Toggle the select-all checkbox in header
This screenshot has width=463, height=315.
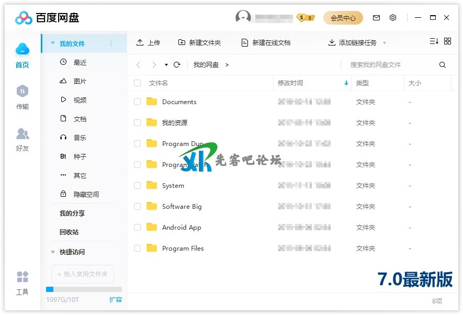tap(138, 83)
